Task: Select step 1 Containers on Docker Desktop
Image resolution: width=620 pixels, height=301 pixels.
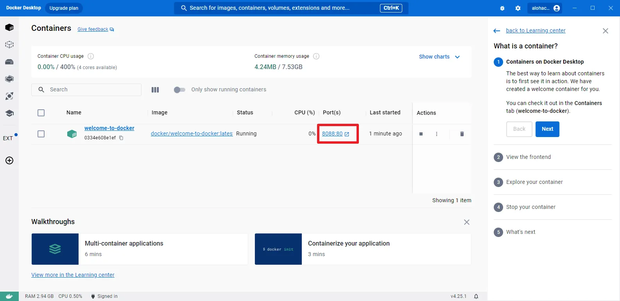Action: (x=545, y=62)
